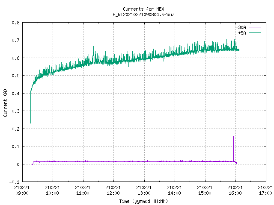This screenshot has height=205, width=274.
Task: Click the purple +30A legend line sample
Action: pyautogui.click(x=255, y=27)
